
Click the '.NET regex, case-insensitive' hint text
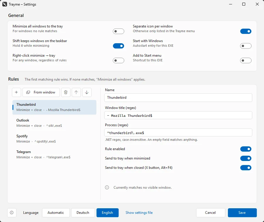click(151, 140)
